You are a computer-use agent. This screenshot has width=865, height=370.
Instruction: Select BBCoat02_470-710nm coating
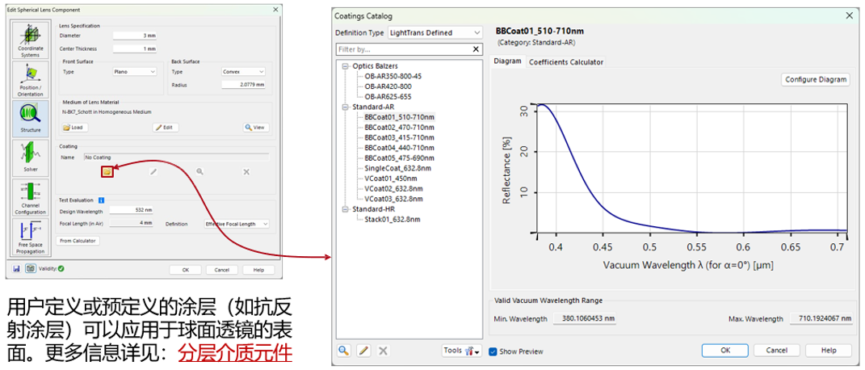(399, 127)
